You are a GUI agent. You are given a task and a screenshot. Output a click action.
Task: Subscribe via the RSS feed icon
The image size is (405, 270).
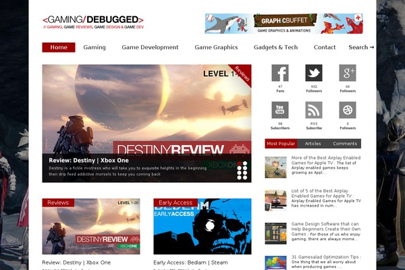pos(314,110)
